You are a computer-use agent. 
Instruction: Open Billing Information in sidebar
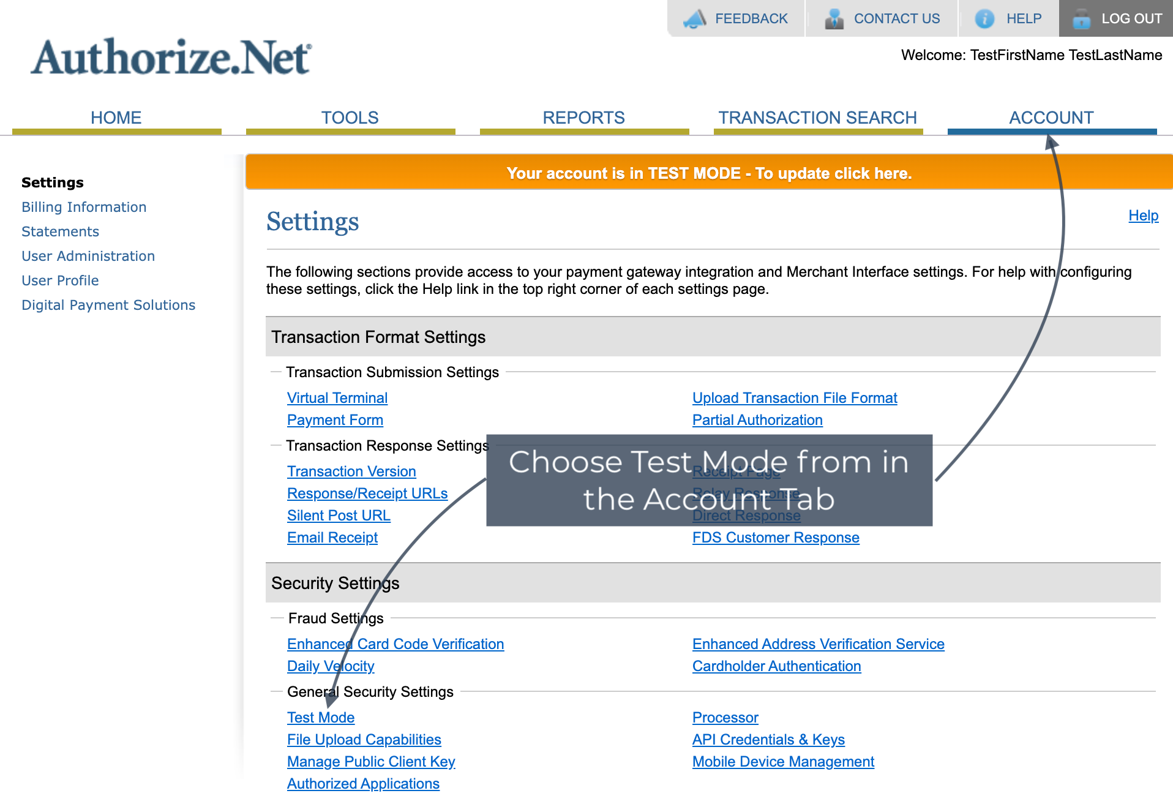(x=84, y=207)
